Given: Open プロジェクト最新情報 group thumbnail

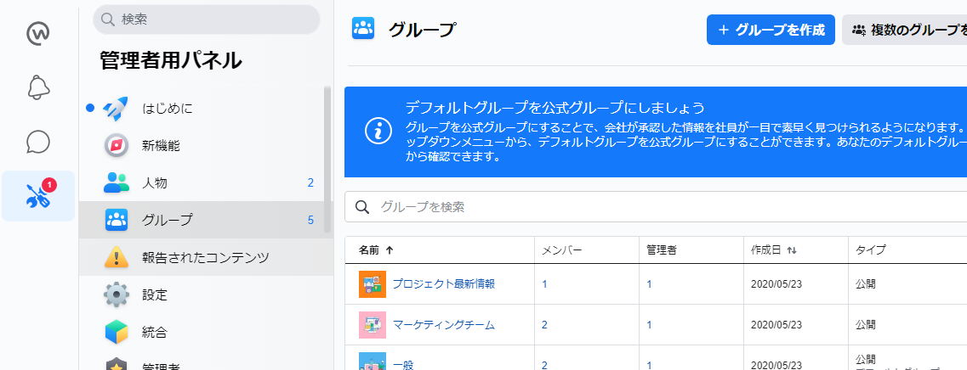Looking at the screenshot, I should click(x=373, y=283).
